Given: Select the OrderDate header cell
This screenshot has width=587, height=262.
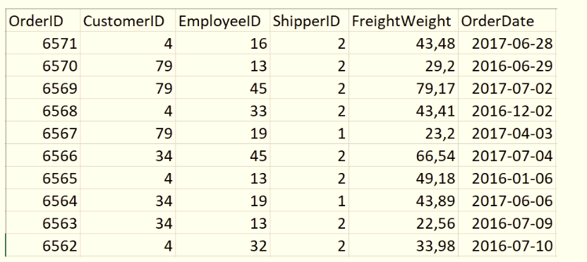Looking at the screenshot, I should pyautogui.click(x=507, y=21).
